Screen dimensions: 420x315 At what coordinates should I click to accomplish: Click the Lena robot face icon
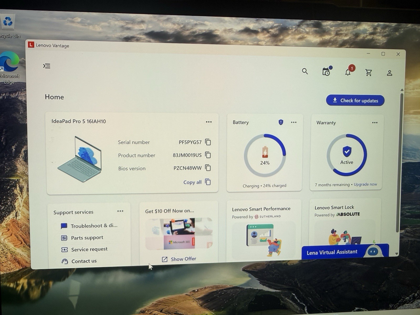click(373, 252)
